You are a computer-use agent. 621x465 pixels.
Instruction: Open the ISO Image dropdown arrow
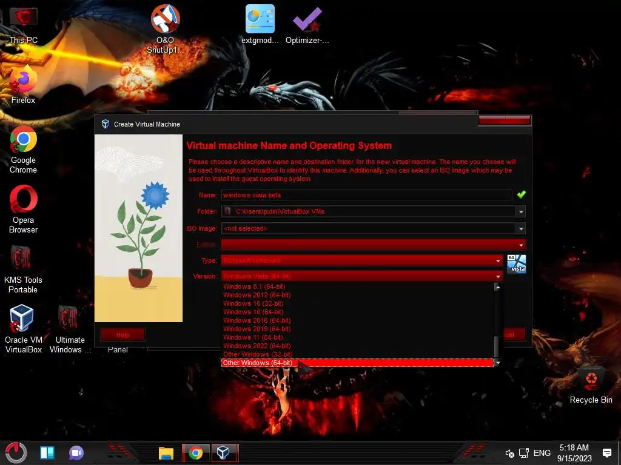[x=521, y=228]
